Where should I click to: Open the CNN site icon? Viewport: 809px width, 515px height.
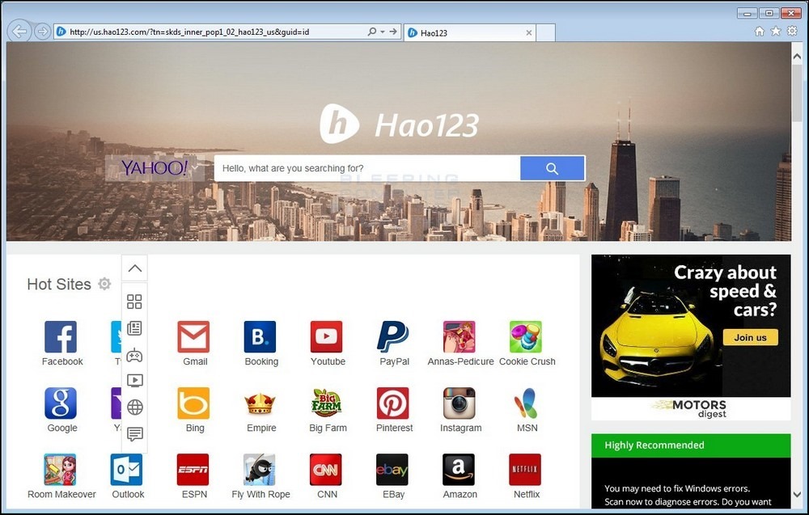pyautogui.click(x=326, y=470)
